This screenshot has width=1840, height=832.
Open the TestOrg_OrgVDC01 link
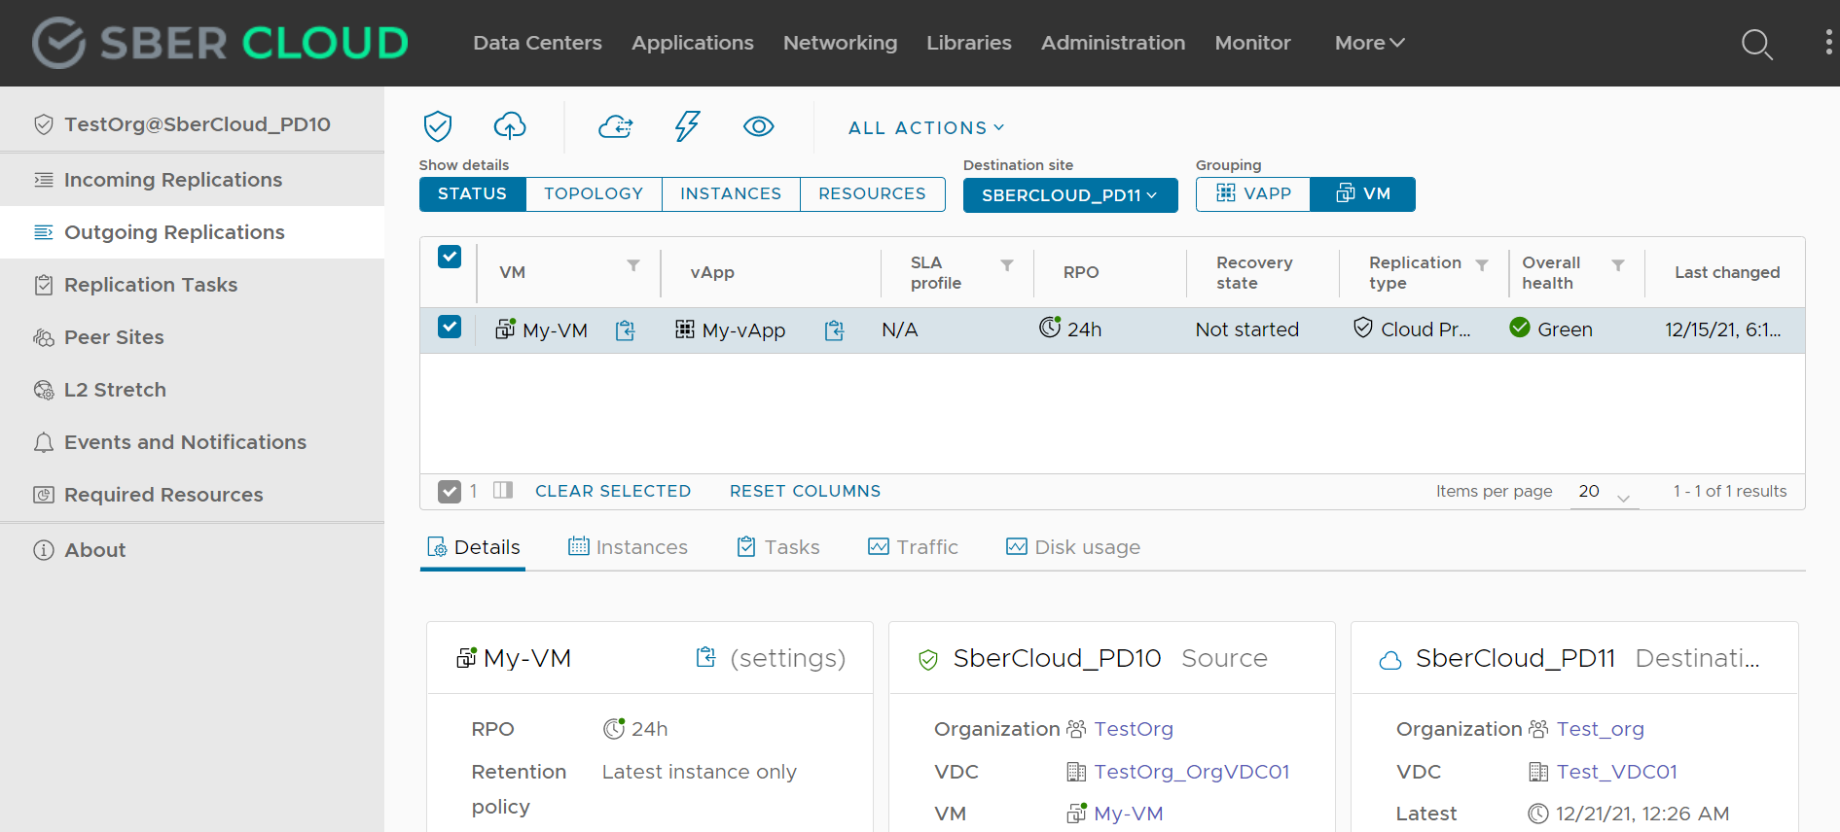(1192, 772)
